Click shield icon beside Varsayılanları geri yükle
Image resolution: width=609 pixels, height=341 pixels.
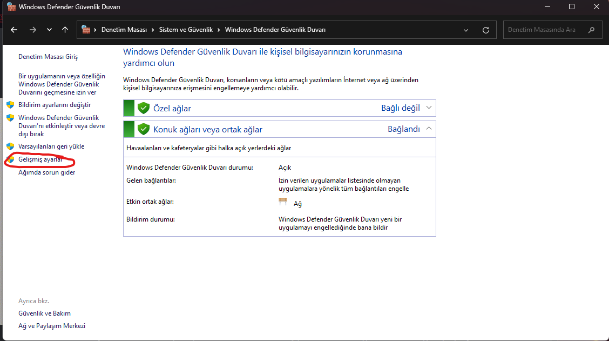pyautogui.click(x=10, y=146)
